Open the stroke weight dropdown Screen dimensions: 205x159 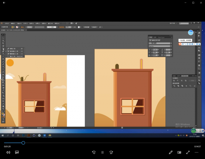click(x=33, y=27)
